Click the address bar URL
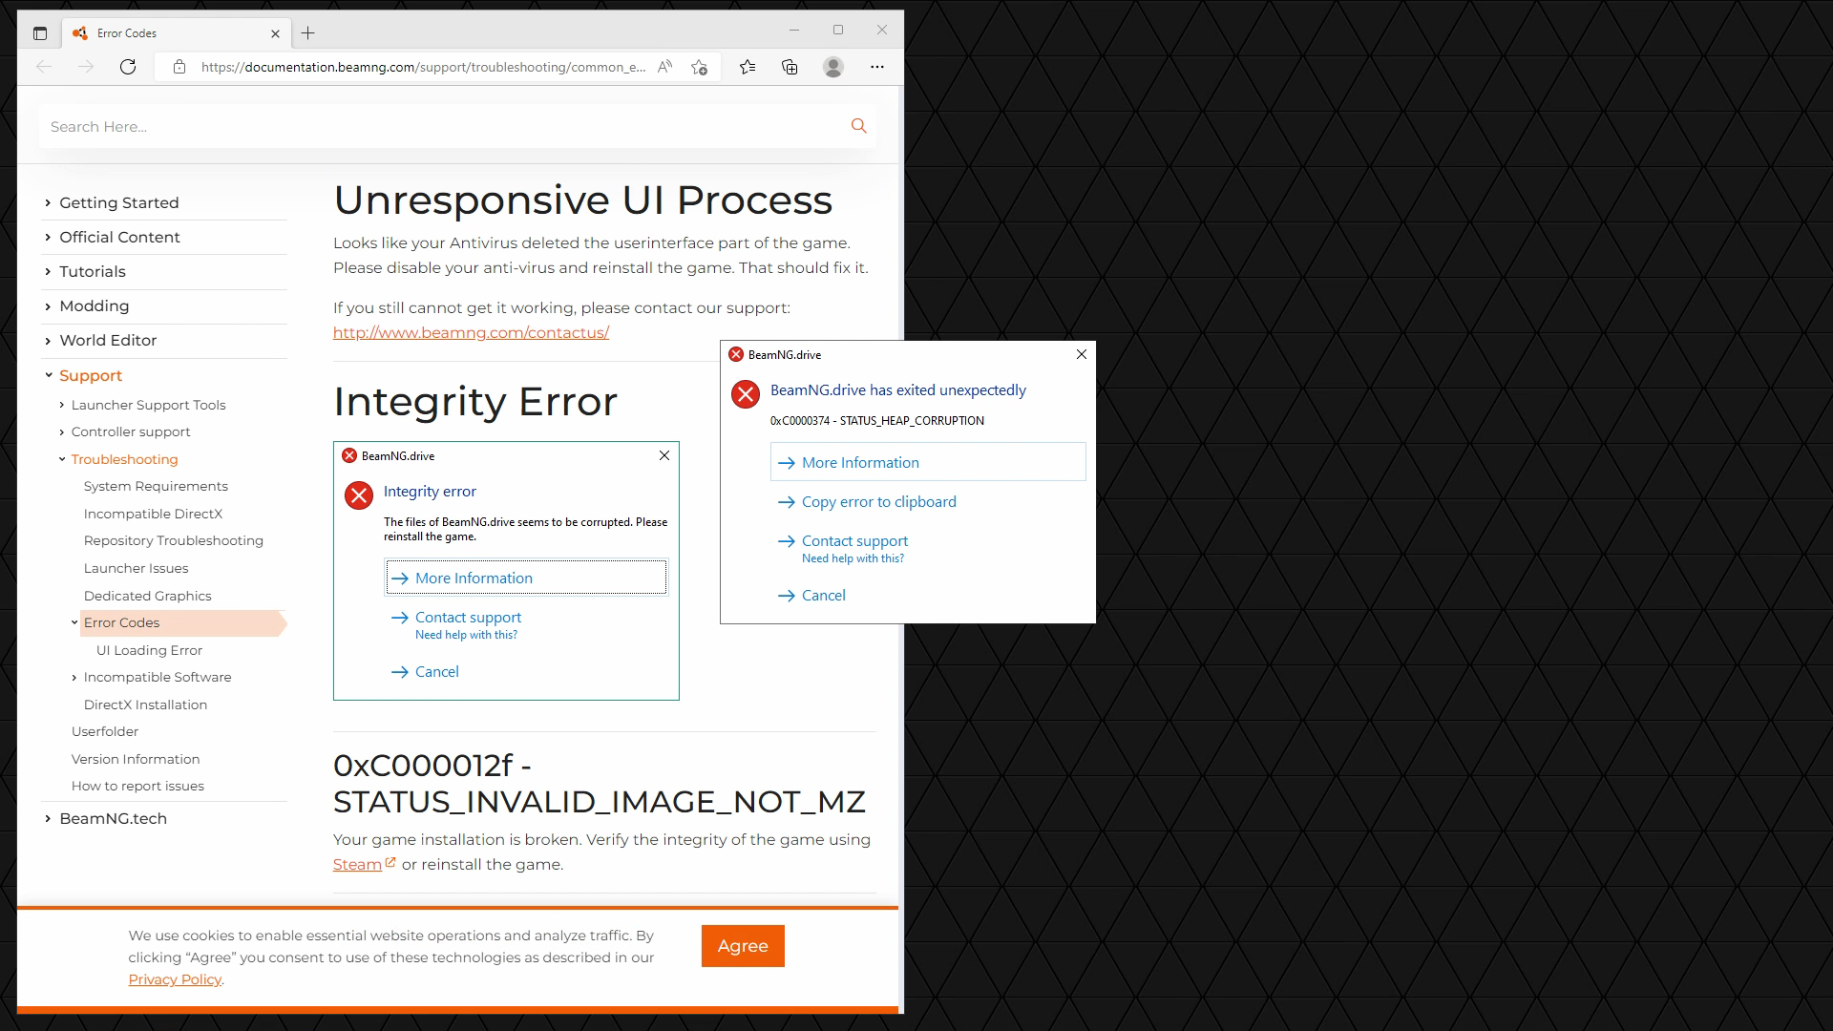The width and height of the screenshot is (1833, 1031). click(x=423, y=67)
